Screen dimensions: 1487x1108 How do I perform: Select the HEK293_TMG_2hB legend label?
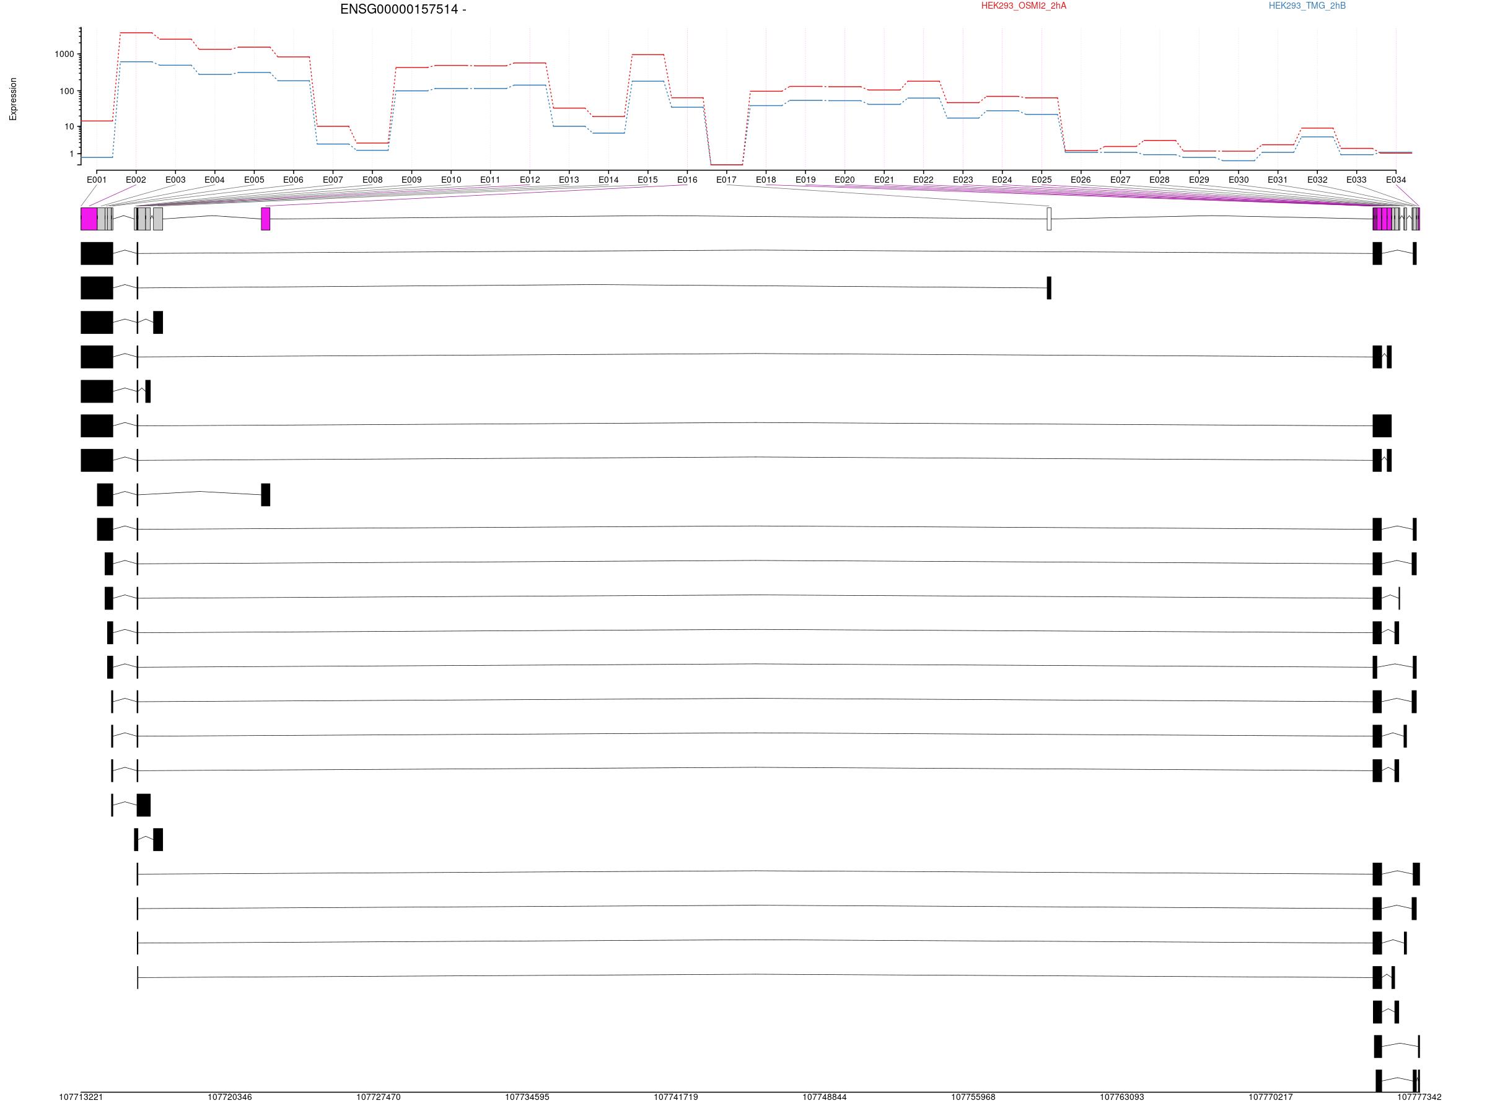[x=1307, y=6]
